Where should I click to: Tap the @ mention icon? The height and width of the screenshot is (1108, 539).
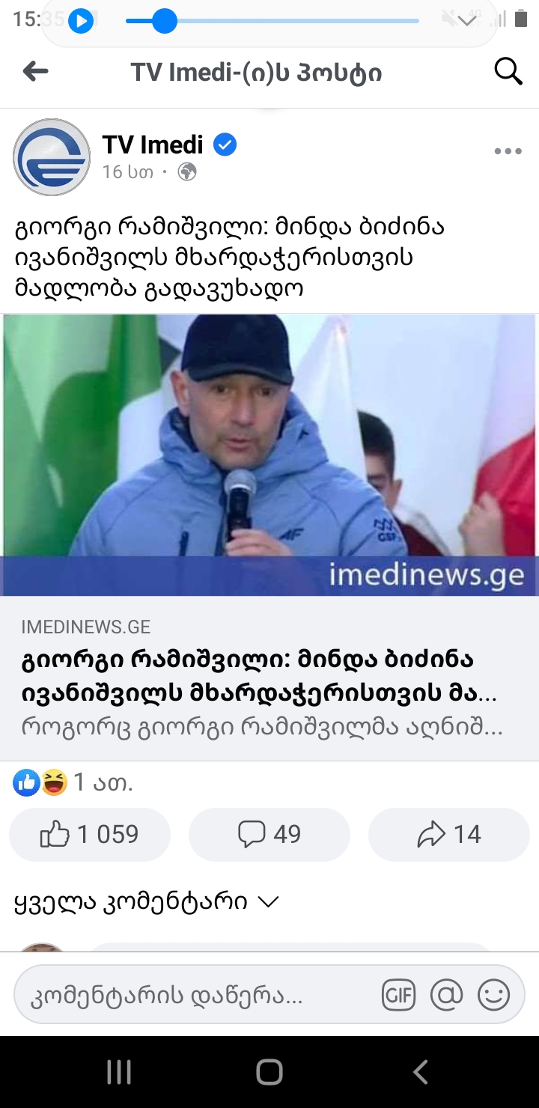click(x=447, y=994)
